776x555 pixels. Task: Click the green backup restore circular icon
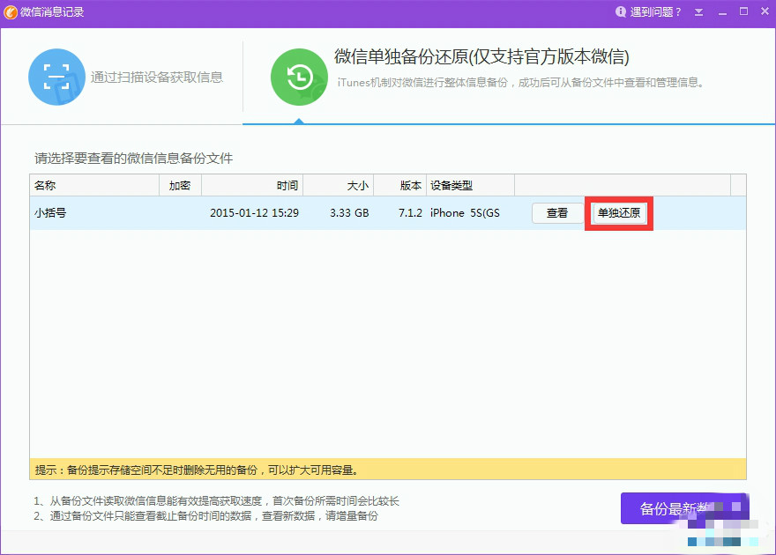click(x=299, y=77)
